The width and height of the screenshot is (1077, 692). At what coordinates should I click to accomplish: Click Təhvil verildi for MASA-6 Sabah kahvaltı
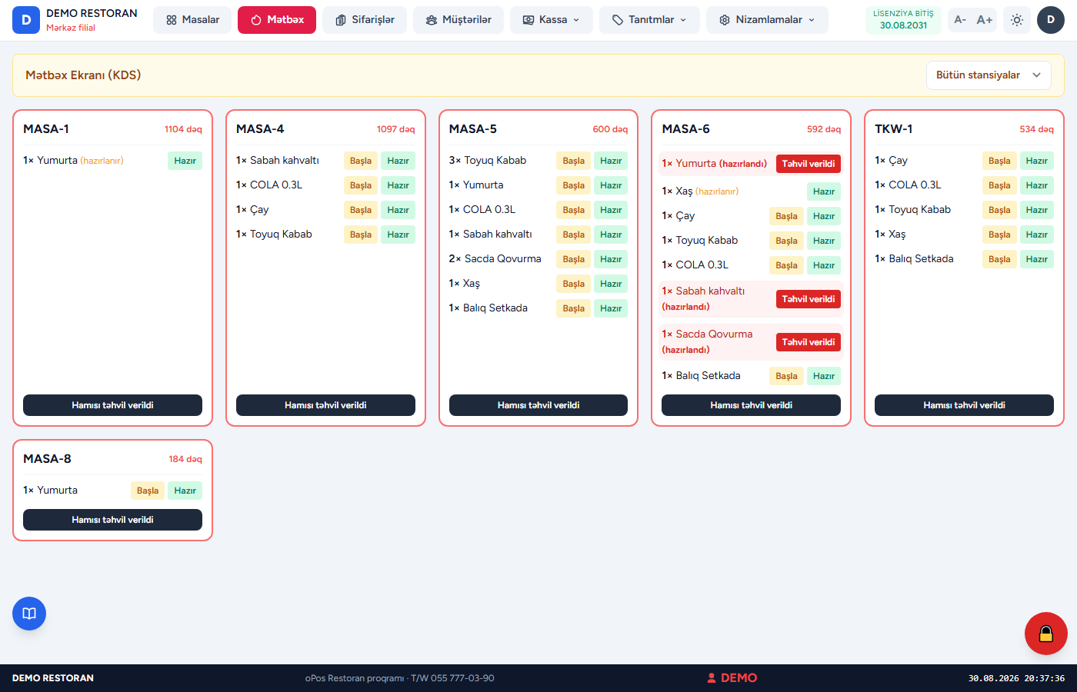[809, 299]
